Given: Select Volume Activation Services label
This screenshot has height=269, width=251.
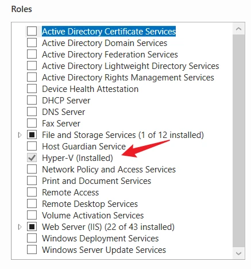Looking at the screenshot, I should [93, 216].
